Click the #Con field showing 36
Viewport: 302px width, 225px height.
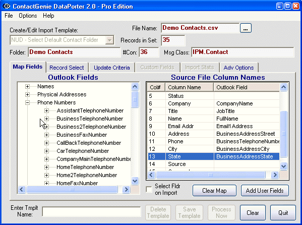pyautogui.click(x=149, y=52)
